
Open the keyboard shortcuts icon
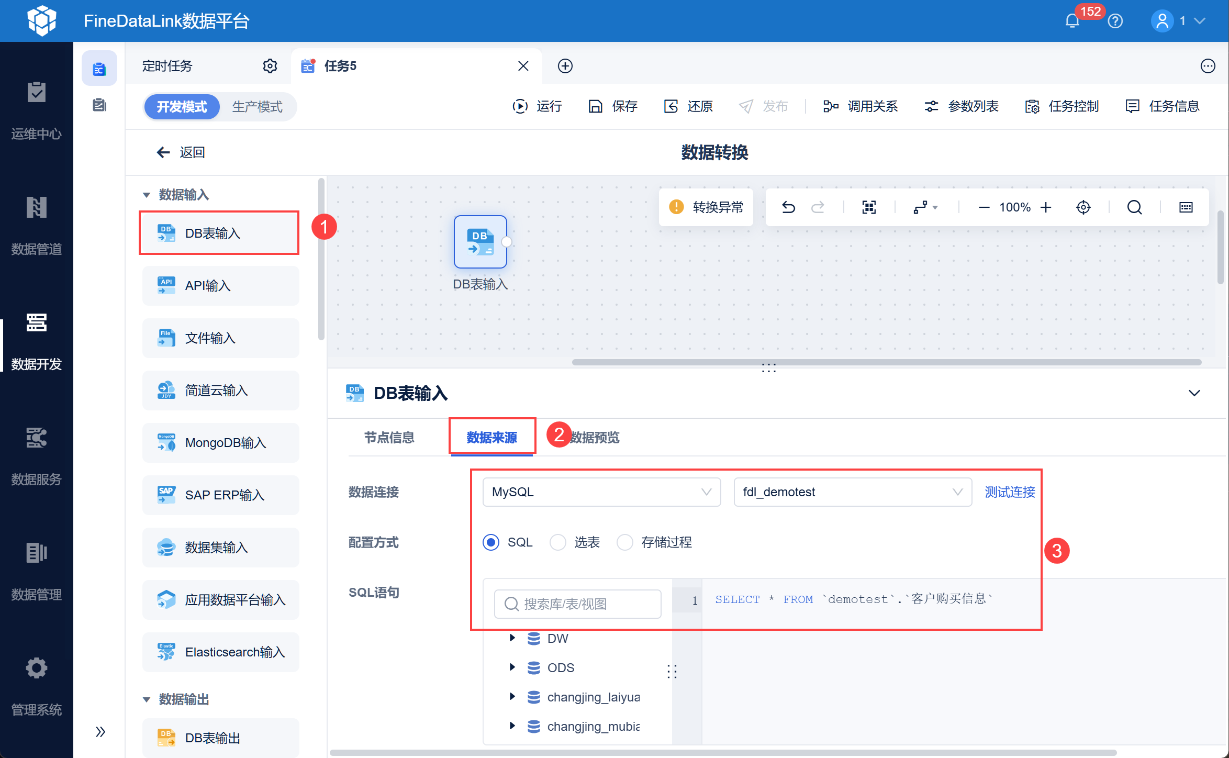(1186, 207)
